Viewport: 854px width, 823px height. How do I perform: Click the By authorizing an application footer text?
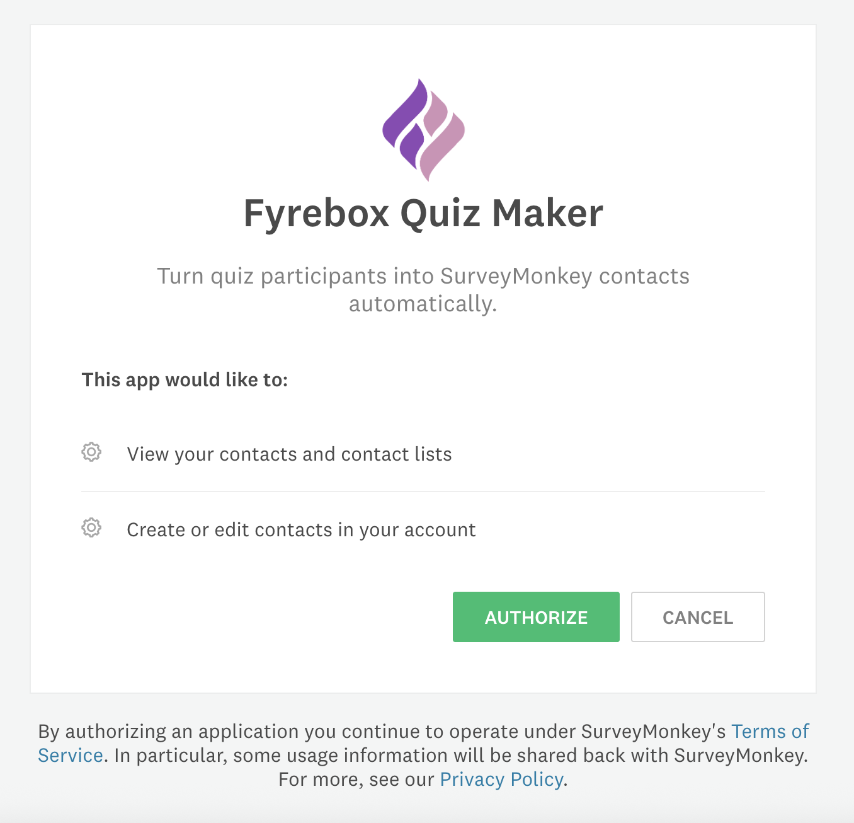click(252, 731)
